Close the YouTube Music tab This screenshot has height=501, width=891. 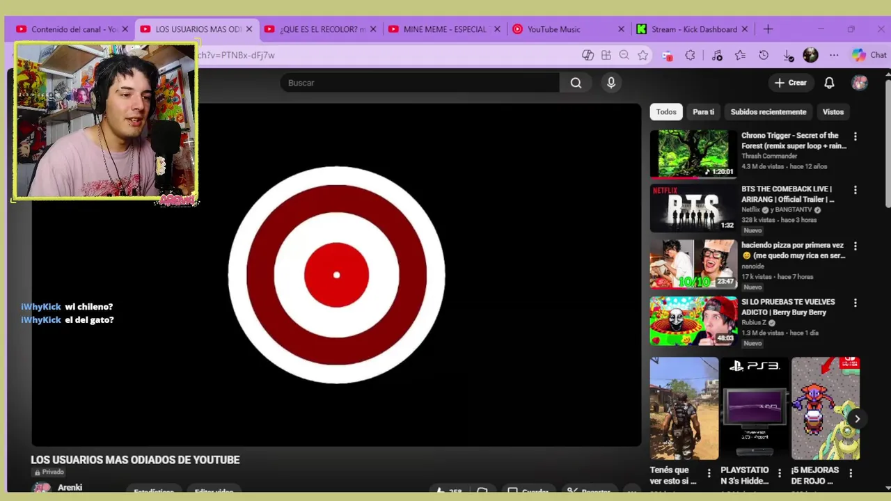tap(621, 29)
